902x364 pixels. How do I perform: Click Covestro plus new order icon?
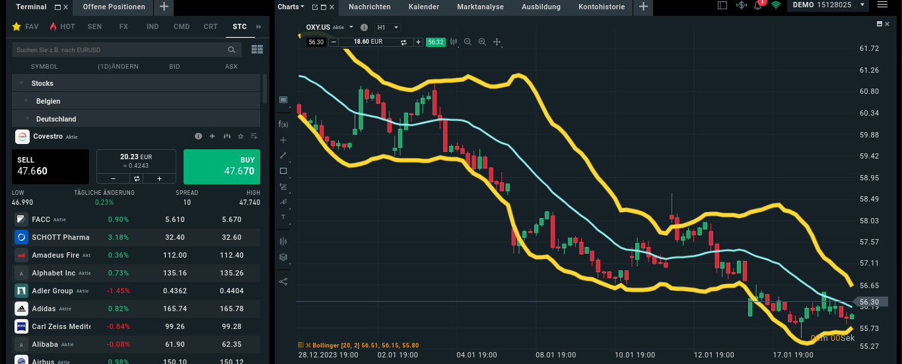(x=213, y=136)
